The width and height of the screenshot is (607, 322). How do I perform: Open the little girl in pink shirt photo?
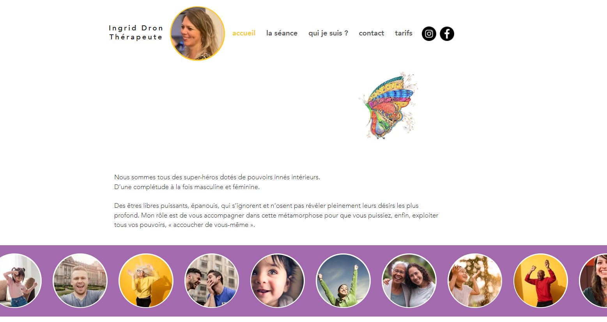(19, 281)
